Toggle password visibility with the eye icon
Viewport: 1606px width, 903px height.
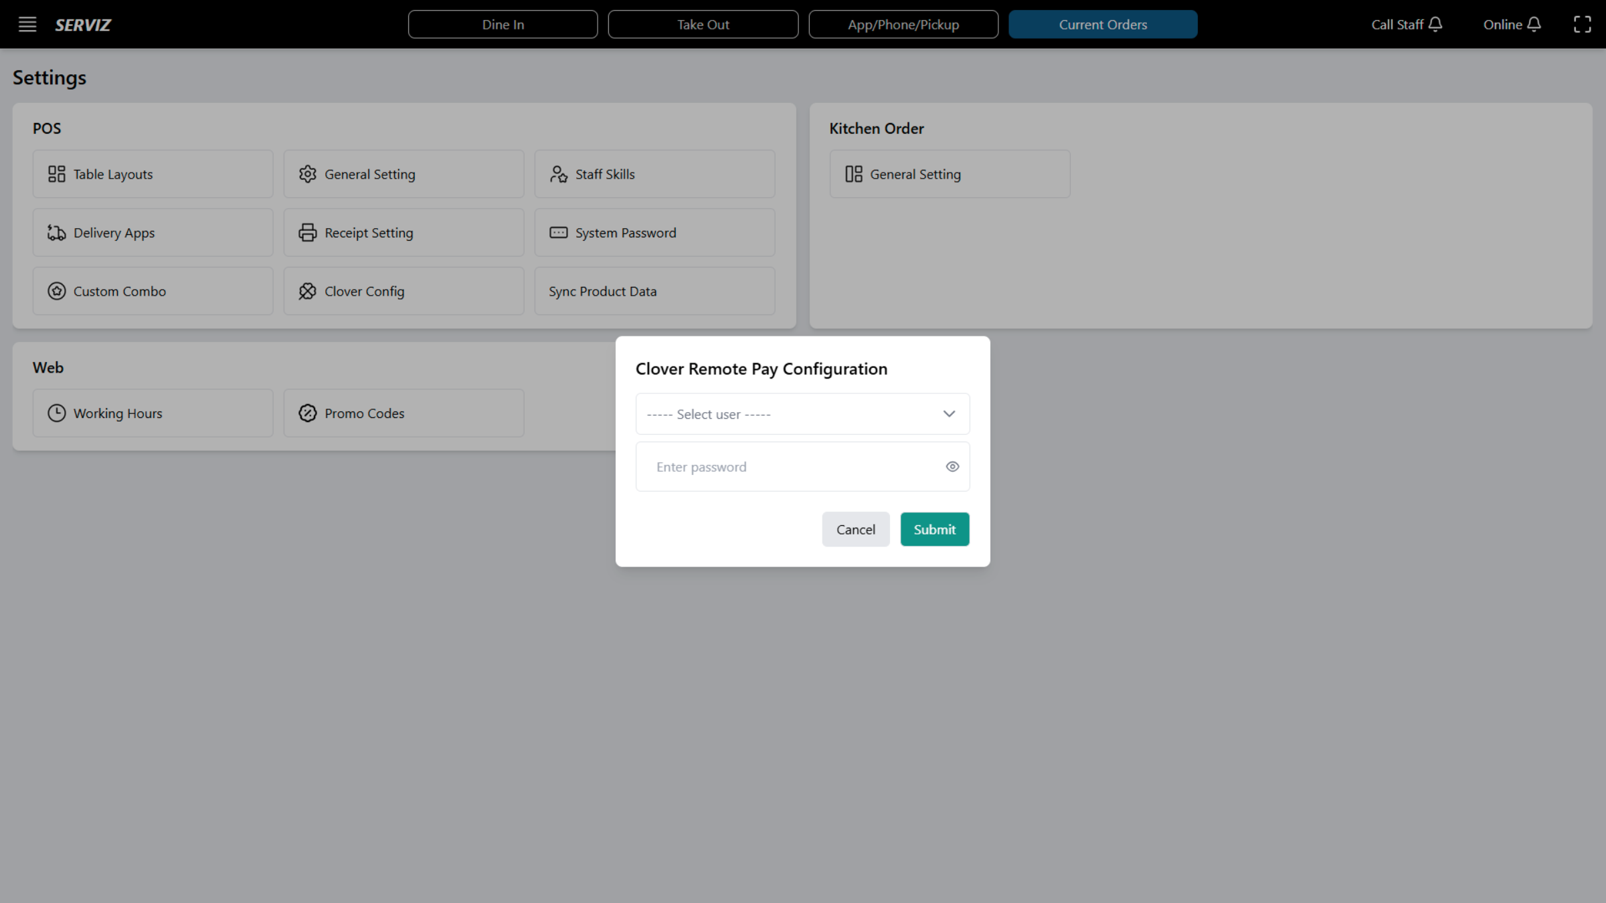(x=952, y=466)
